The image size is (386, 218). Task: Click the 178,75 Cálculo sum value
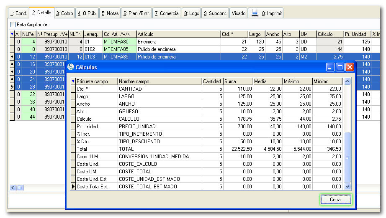tap(238, 119)
